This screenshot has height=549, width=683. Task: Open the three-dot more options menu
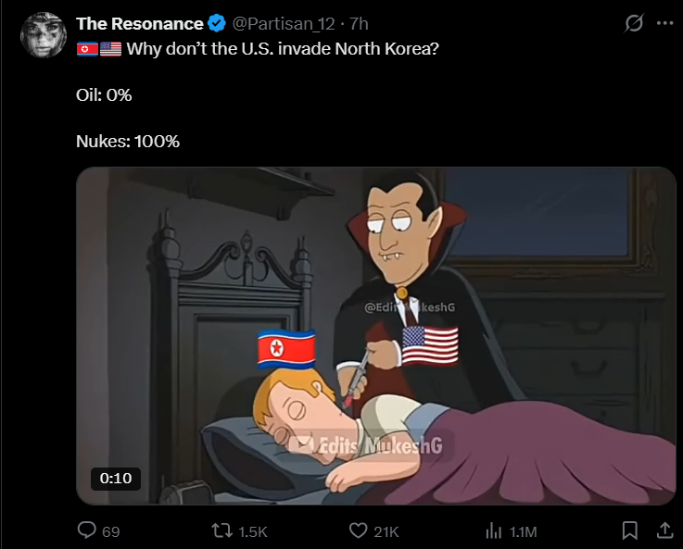pos(665,23)
